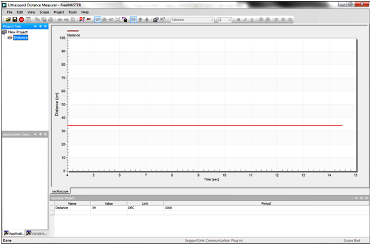Screen dimensions: 372x245
Task: Click the first text color icon
Action: tap(261, 20)
